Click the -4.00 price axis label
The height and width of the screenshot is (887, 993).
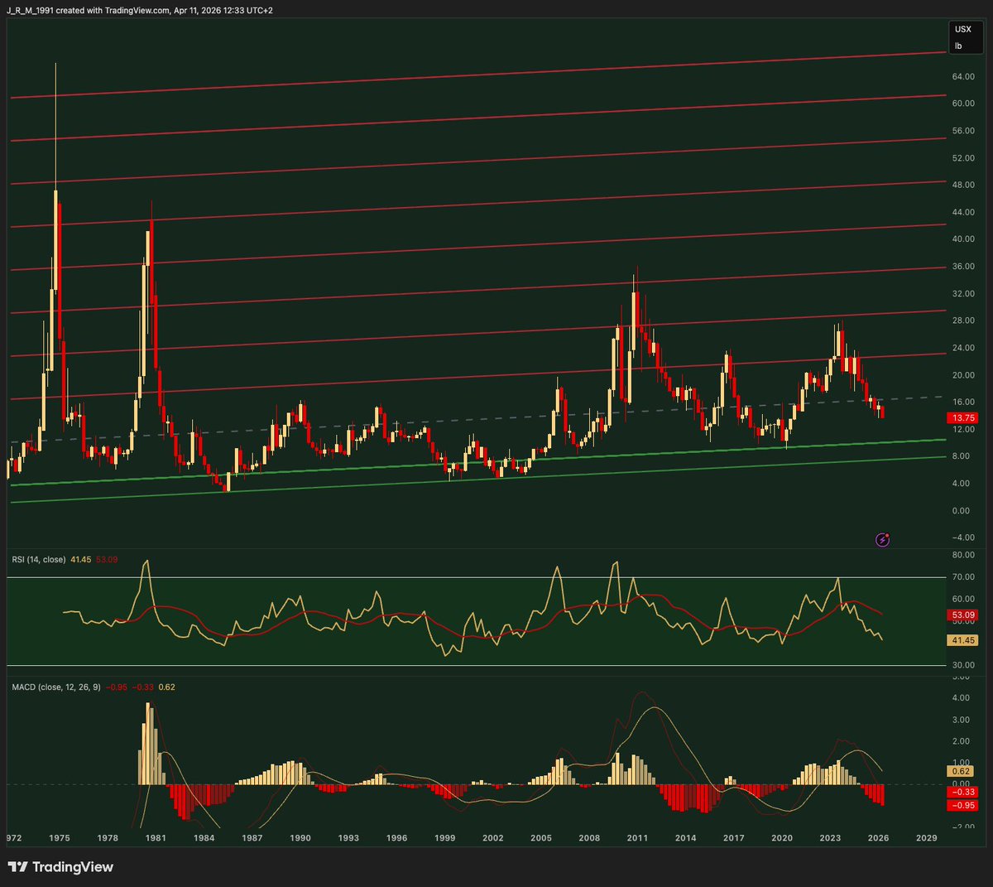pyautogui.click(x=962, y=538)
